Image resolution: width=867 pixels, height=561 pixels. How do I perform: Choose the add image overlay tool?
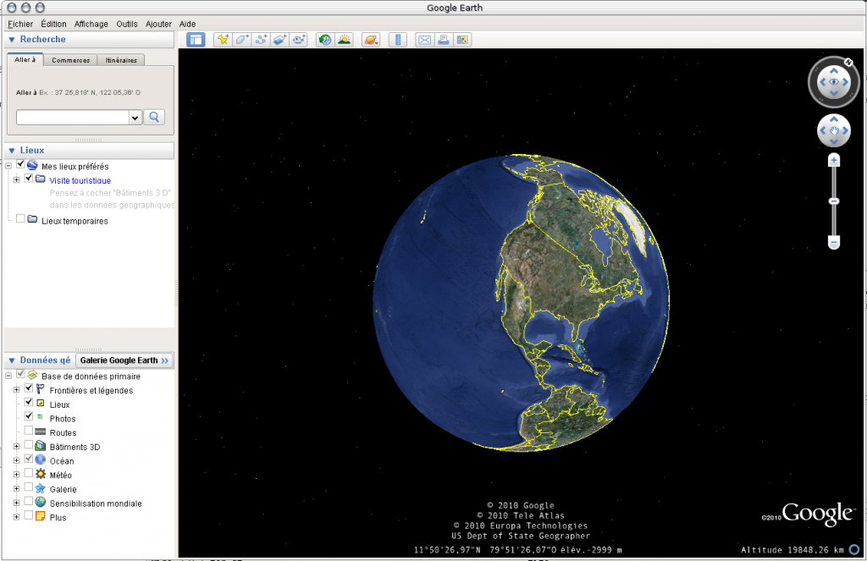pos(279,40)
